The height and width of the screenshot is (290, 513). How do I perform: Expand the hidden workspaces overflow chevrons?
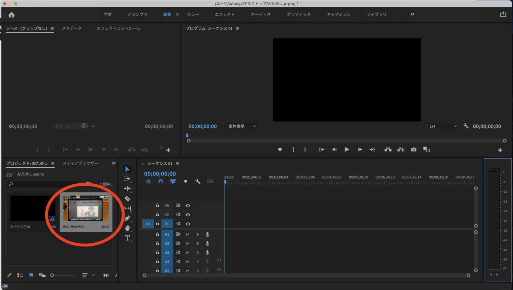[x=412, y=14]
